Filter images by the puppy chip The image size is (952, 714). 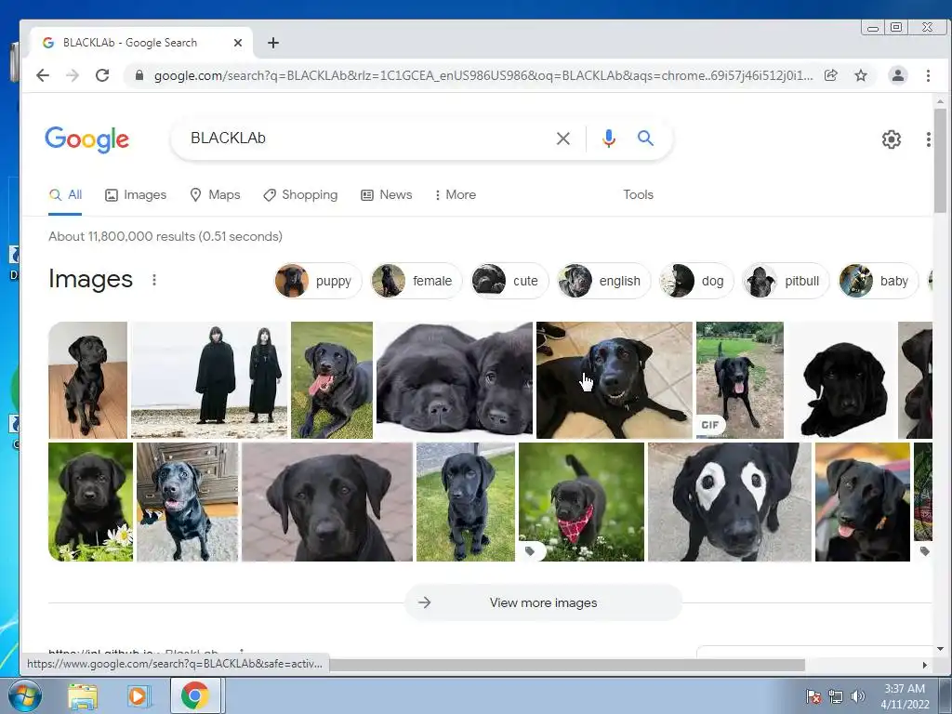click(318, 281)
